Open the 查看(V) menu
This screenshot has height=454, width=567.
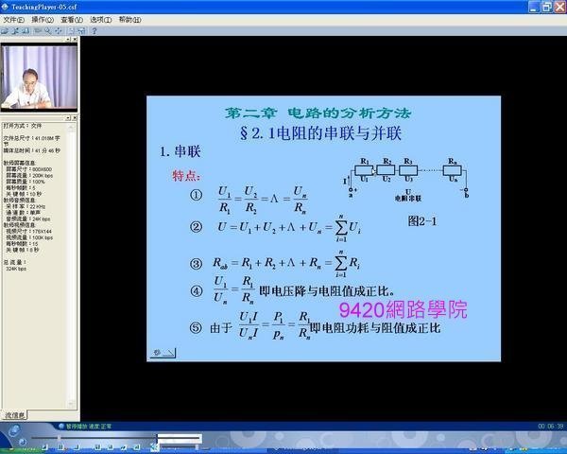click(71, 19)
